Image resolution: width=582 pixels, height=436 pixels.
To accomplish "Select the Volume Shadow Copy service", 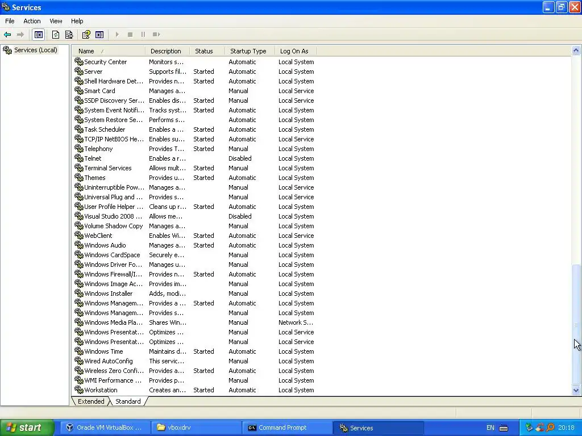I will coord(195,226).
